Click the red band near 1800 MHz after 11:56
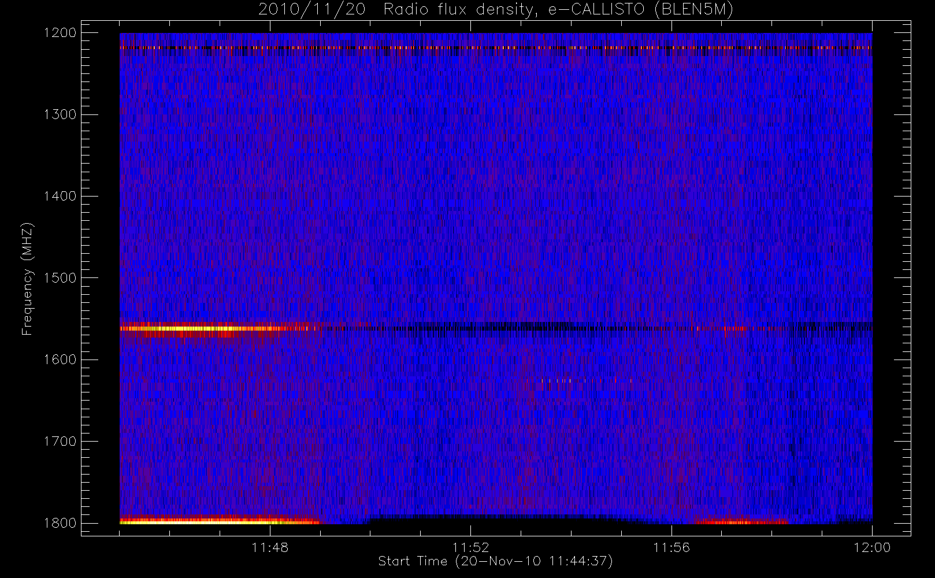 point(740,522)
